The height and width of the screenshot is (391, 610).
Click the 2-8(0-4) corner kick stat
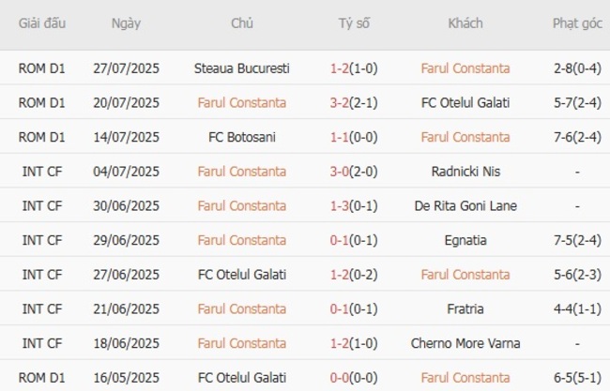pos(577,68)
